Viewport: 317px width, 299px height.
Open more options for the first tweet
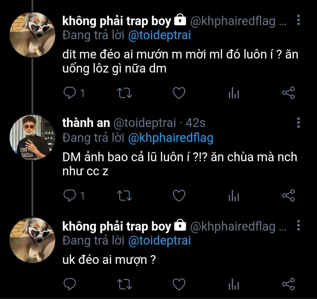coord(298,20)
